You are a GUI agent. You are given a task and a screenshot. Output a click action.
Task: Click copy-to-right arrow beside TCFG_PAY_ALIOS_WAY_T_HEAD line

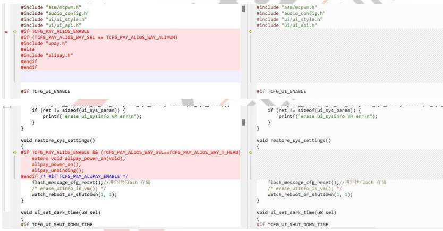click(15, 152)
